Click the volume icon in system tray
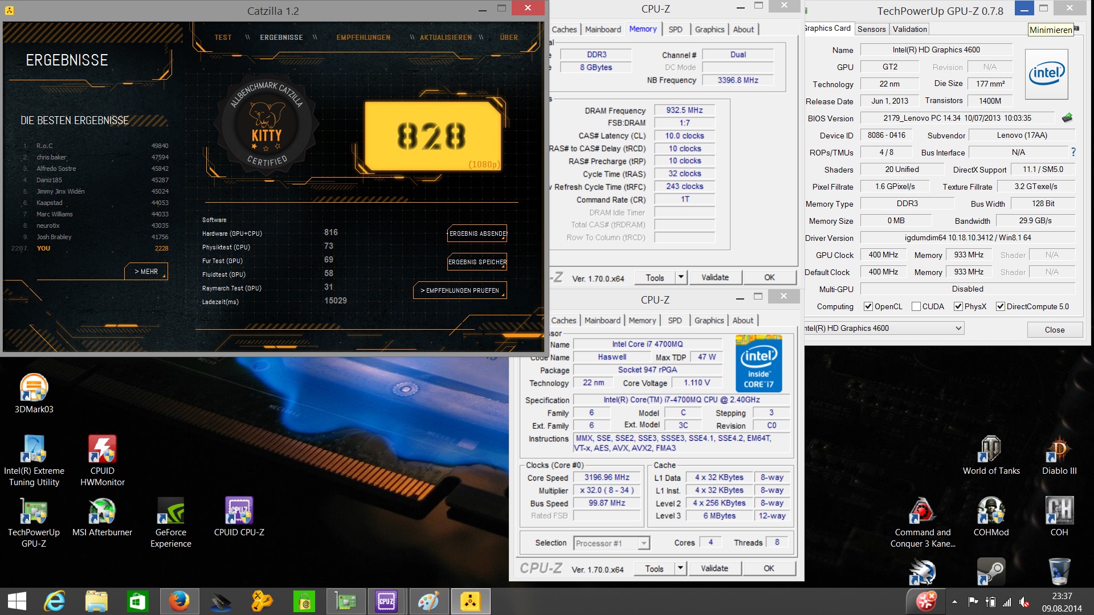1094x615 pixels. pos(1024,601)
